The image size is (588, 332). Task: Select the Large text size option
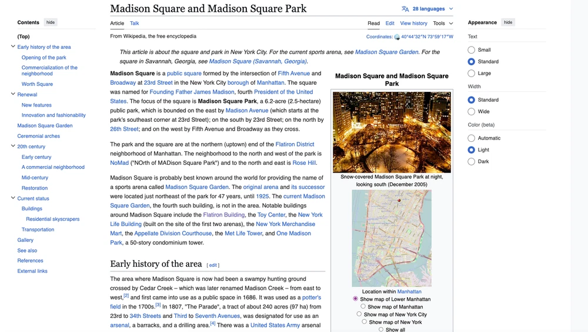coord(472,74)
